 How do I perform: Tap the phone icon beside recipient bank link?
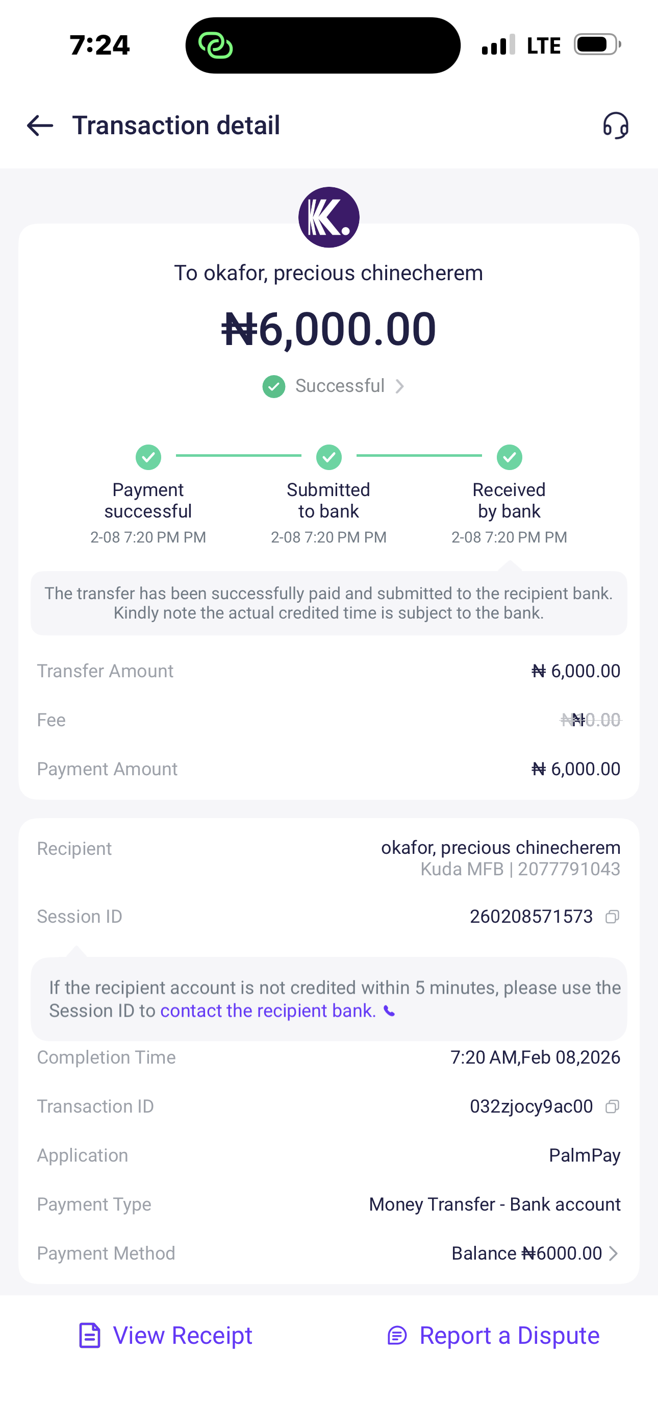pos(390,1012)
